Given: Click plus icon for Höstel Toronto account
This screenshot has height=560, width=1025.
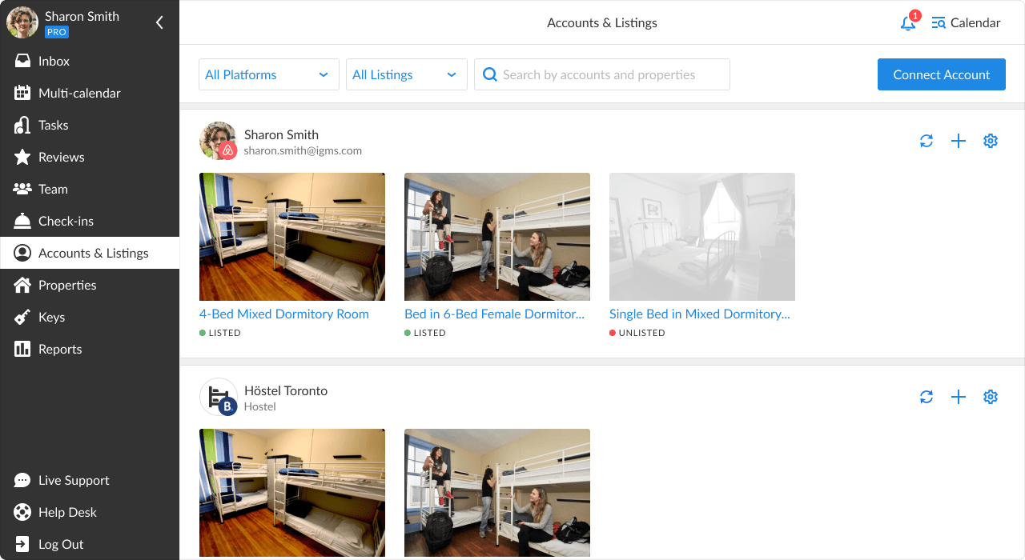Looking at the screenshot, I should [959, 398].
